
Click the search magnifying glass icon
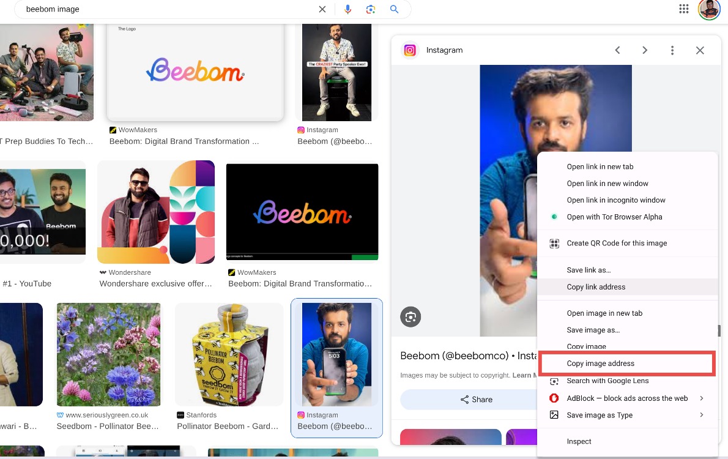coord(394,9)
